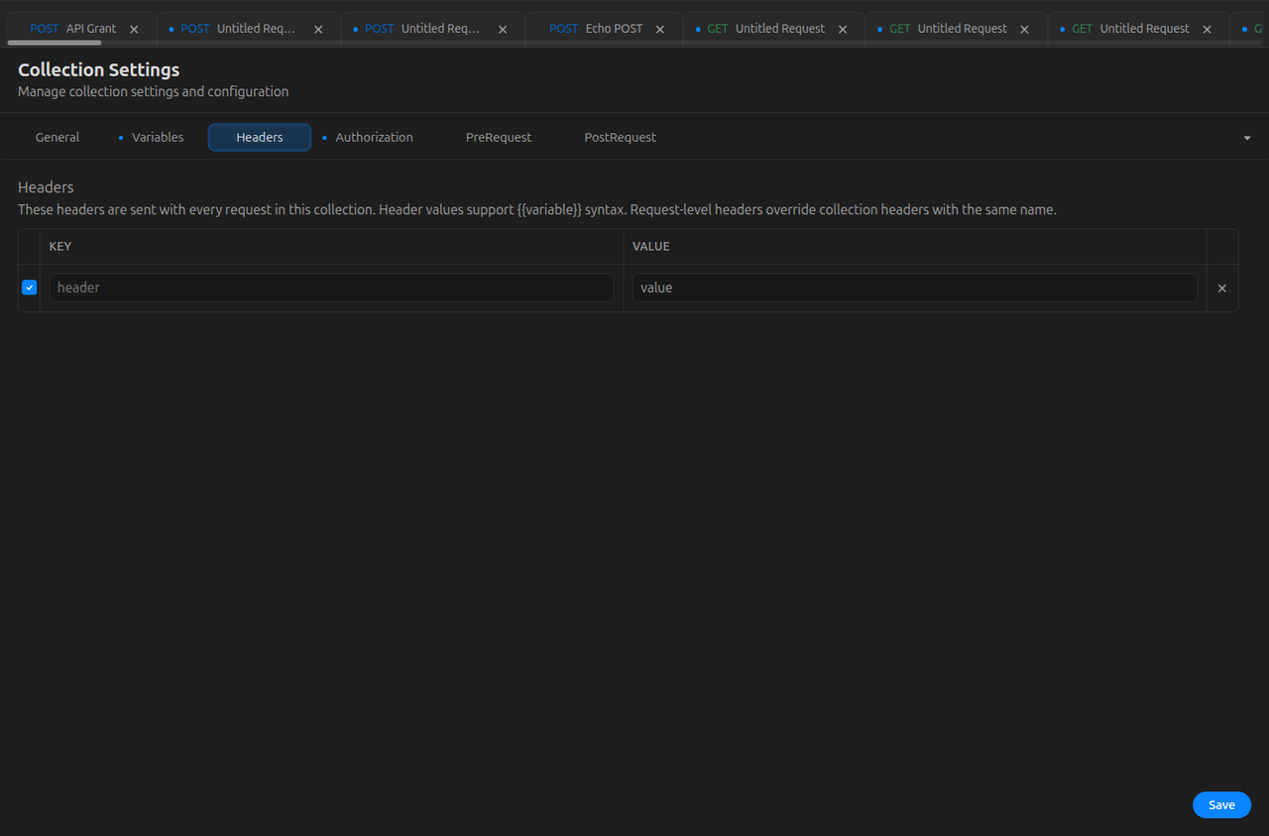1269x836 pixels.
Task: Close the Echo POST tab
Action: point(660,30)
